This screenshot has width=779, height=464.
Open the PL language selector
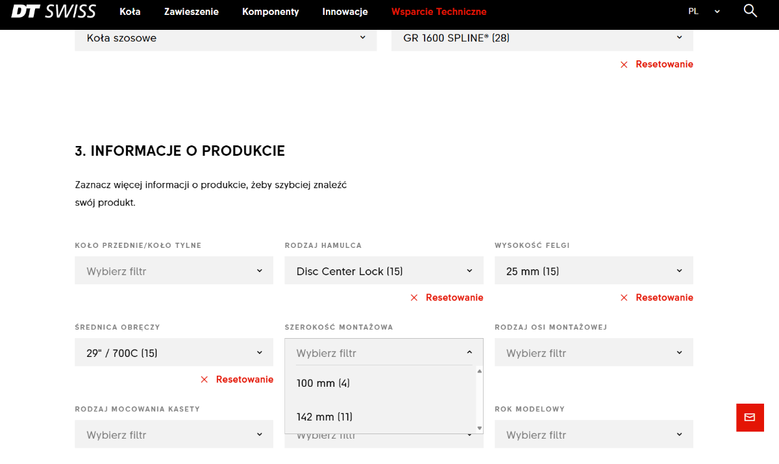tap(704, 12)
